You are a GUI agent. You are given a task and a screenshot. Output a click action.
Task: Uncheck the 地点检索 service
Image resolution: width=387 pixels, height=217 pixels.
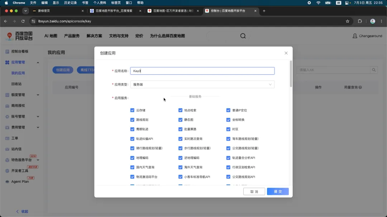180,110
